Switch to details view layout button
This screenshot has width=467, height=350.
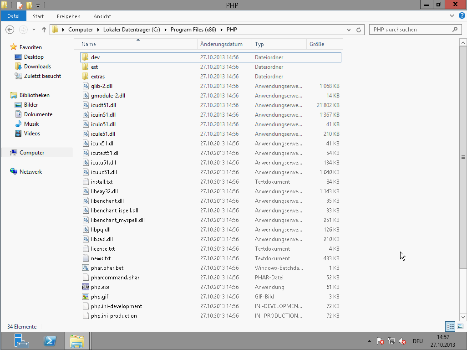450,326
